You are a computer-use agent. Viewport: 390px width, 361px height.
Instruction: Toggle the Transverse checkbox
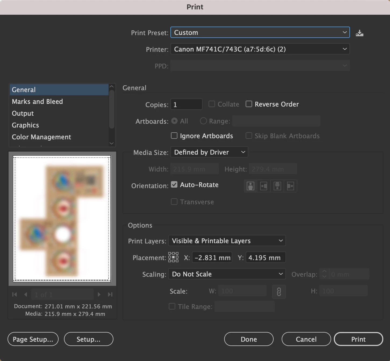(x=174, y=202)
